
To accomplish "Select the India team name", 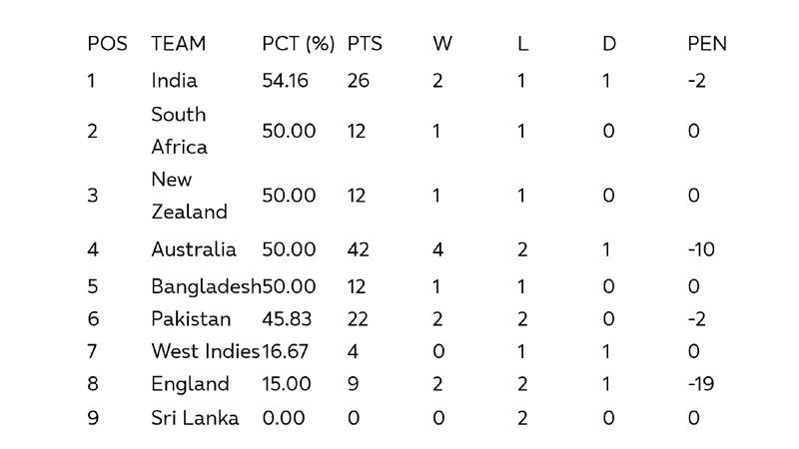I will (174, 81).
